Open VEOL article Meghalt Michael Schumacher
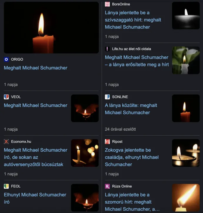Screen dimensions: 203x213 pyautogui.click(x=36, y=105)
